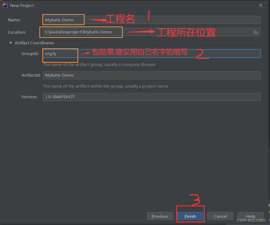Open folder browser beside the Location field
This screenshot has width=270, height=225.
pyautogui.click(x=256, y=32)
